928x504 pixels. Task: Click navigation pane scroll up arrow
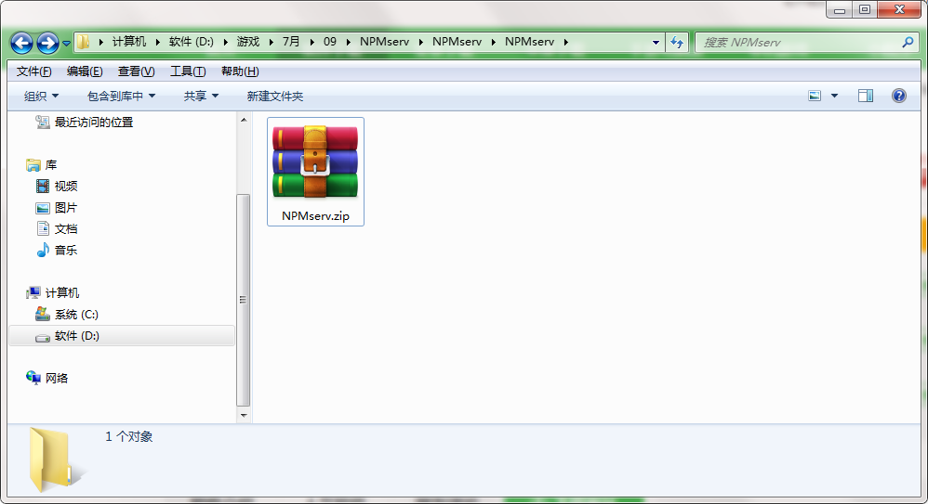244,120
